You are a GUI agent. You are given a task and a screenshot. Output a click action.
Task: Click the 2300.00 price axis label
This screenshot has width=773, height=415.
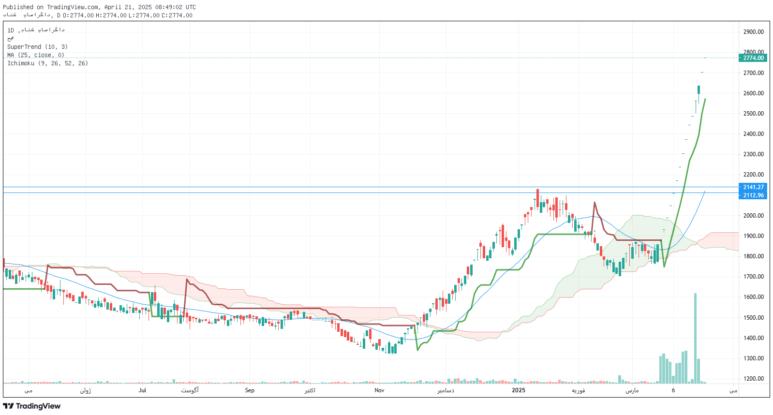coord(754,154)
